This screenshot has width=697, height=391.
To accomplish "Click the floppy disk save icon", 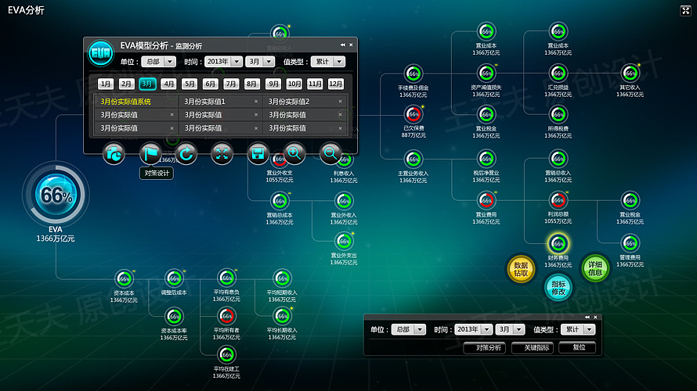I will pos(258,153).
